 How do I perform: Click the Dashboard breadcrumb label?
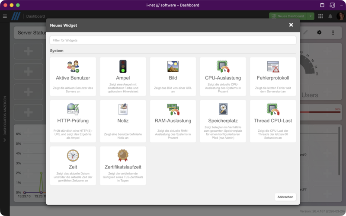pos(35,16)
